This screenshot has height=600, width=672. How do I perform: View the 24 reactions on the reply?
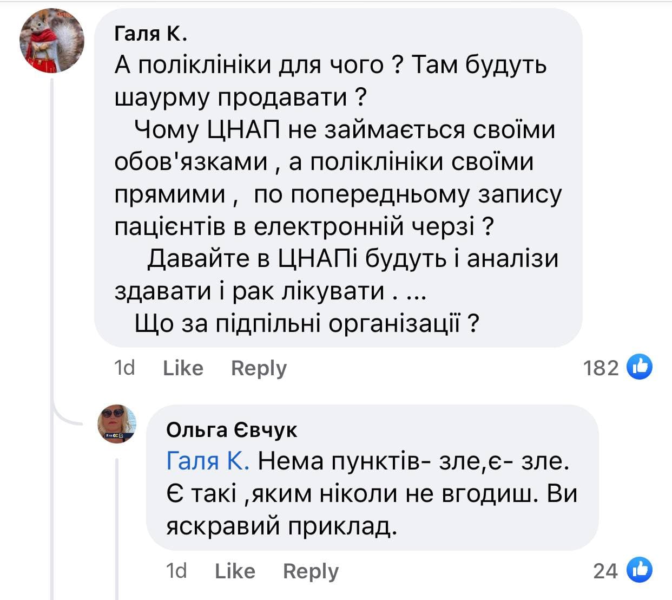605,571
